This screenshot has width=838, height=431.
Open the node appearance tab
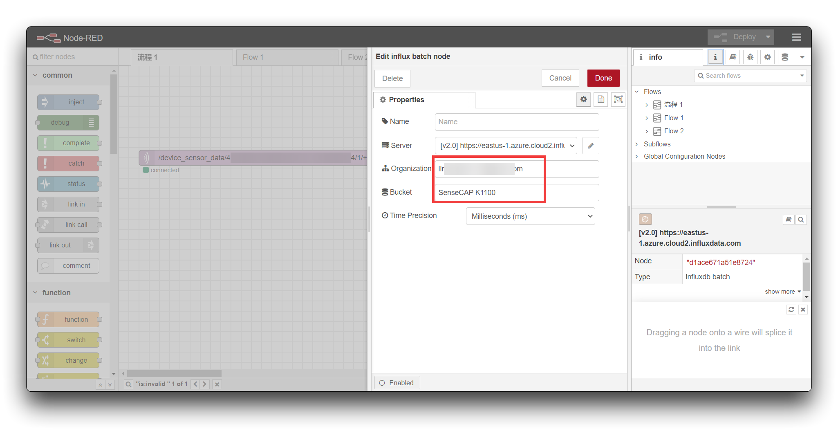(x=618, y=99)
